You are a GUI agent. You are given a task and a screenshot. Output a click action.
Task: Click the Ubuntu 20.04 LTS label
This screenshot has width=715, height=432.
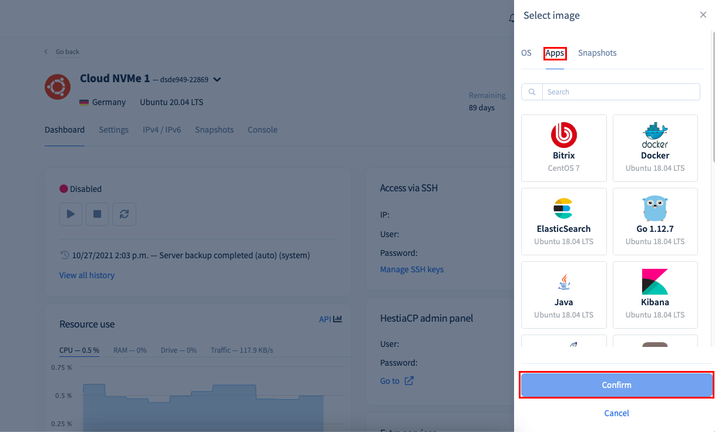[172, 102]
